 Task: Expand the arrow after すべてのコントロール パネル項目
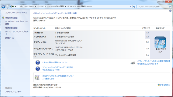(65, 6)
